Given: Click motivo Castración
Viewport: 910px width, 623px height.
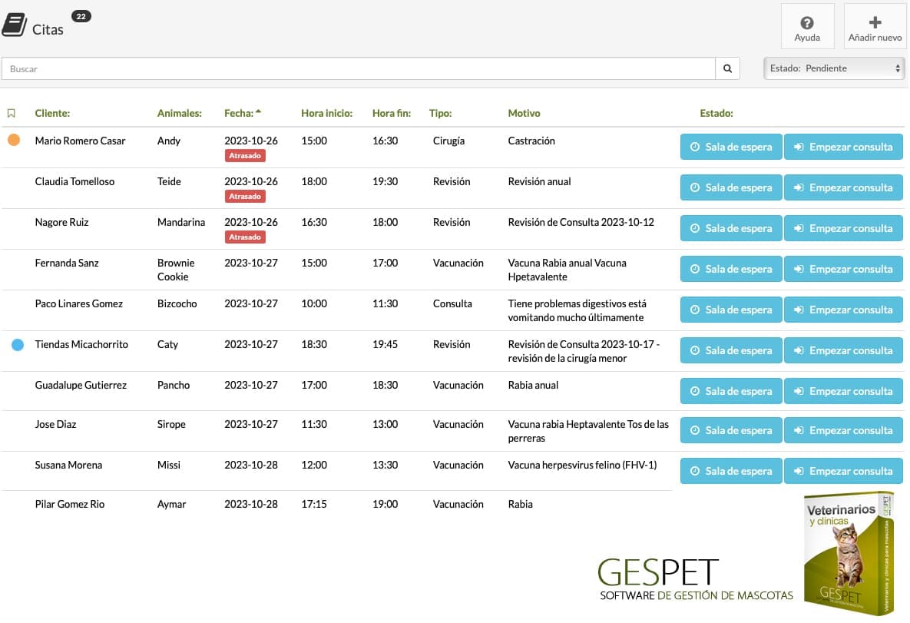Looking at the screenshot, I should (x=531, y=141).
